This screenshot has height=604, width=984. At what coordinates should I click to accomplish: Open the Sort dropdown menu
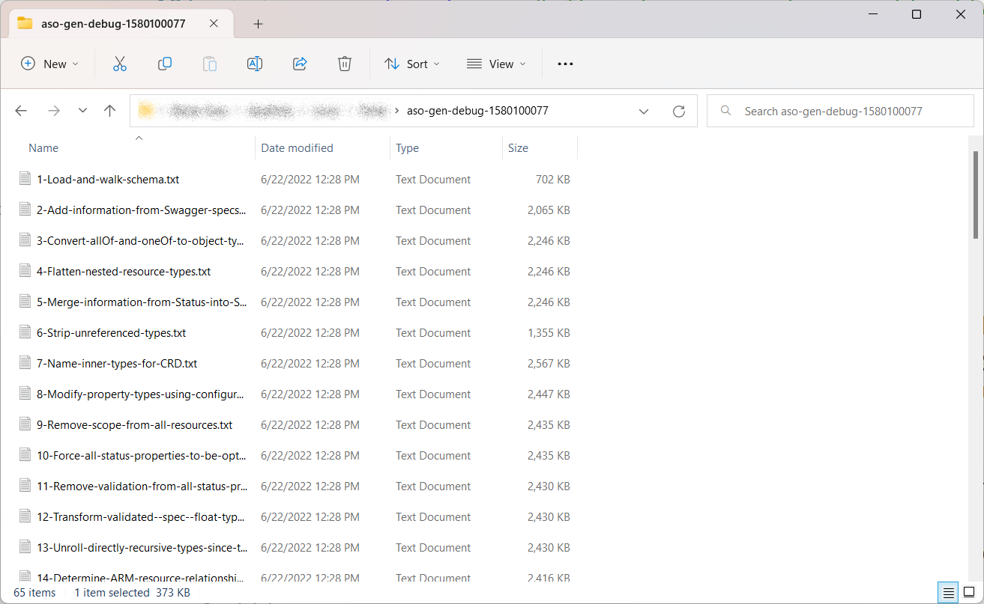coord(412,64)
